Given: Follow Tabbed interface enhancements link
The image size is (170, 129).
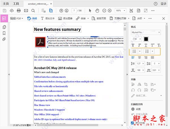Looking at the screenshot, I should [x=50, y=77].
